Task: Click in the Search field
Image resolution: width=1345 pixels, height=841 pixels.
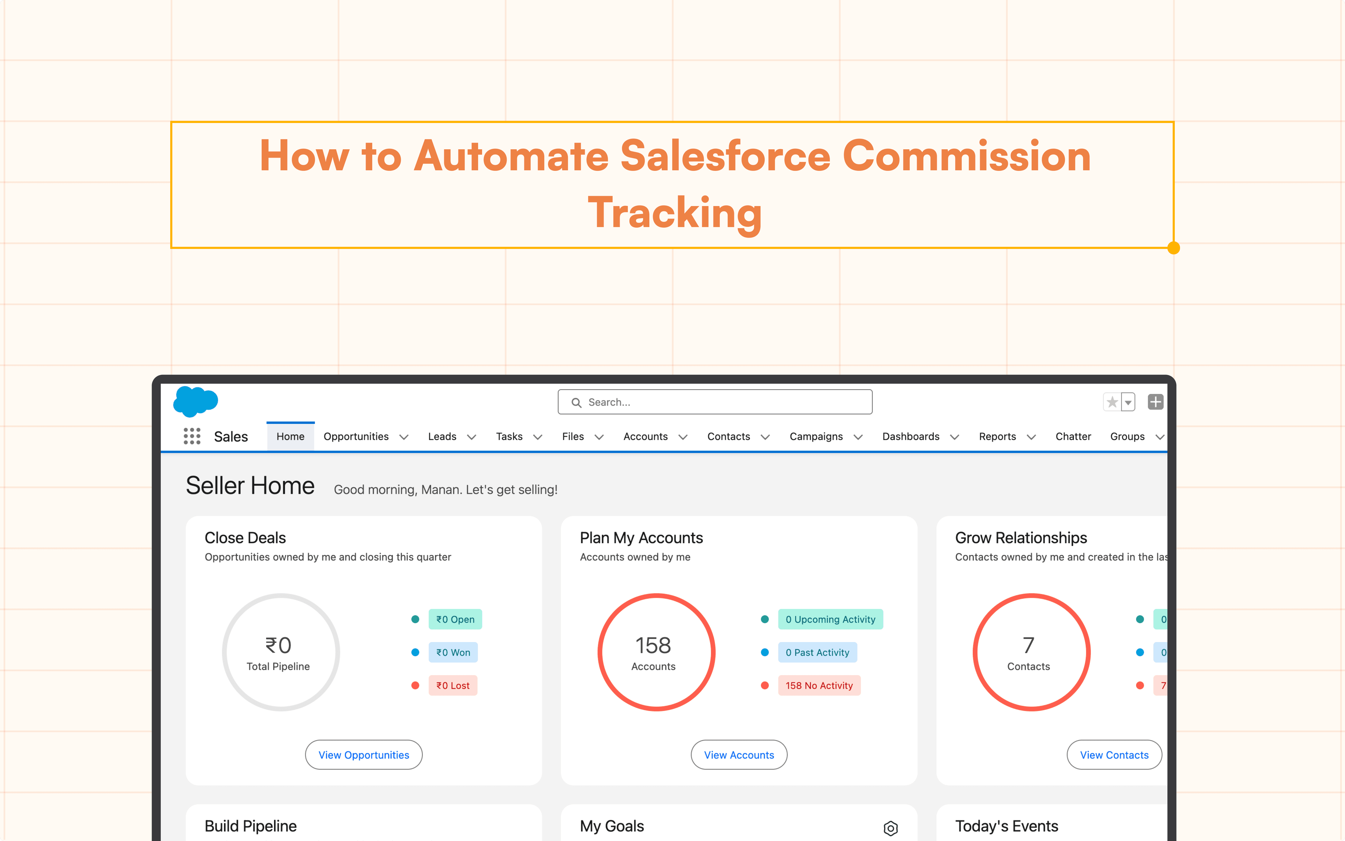Action: point(715,402)
